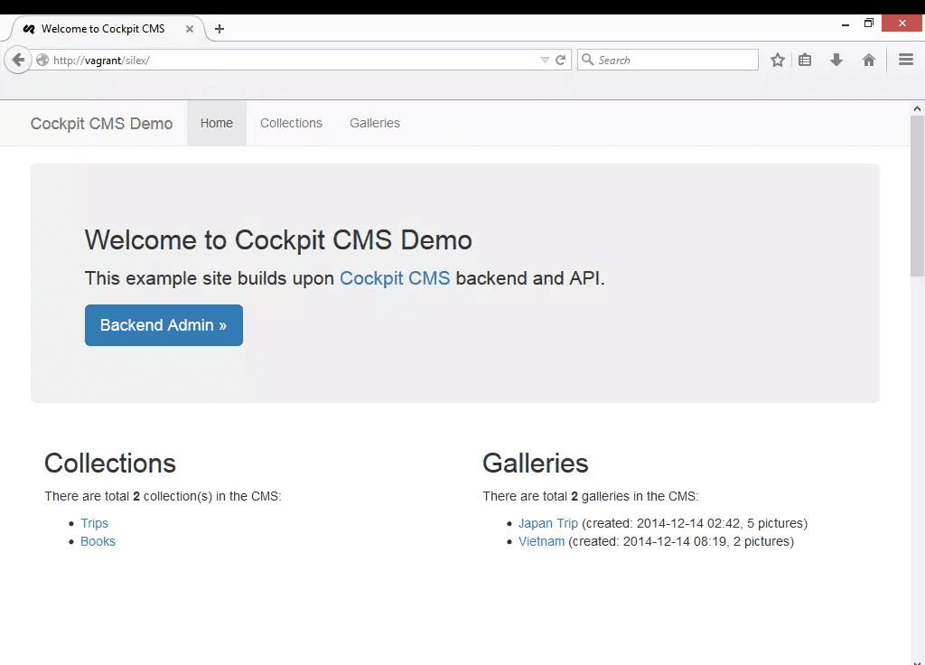925x665 pixels.
Task: Close the Welcome to Cockpit CMS tab
Action: coord(190,29)
